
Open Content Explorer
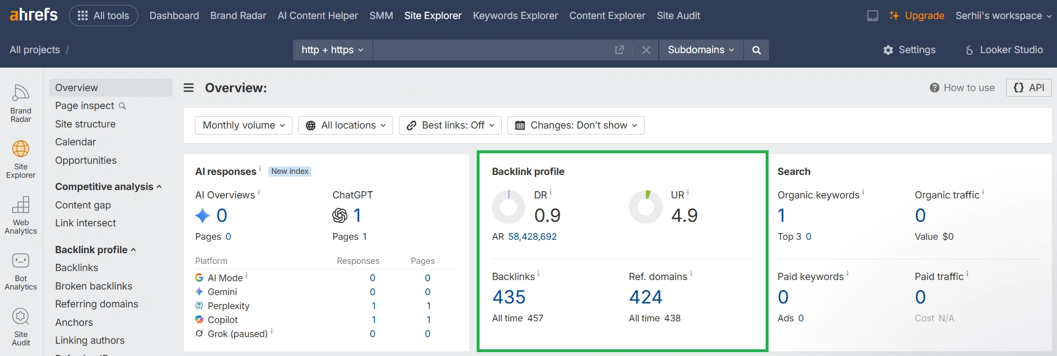click(607, 16)
